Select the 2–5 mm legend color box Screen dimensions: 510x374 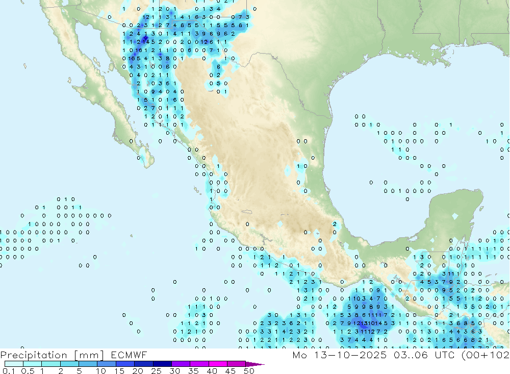[x=69, y=364]
